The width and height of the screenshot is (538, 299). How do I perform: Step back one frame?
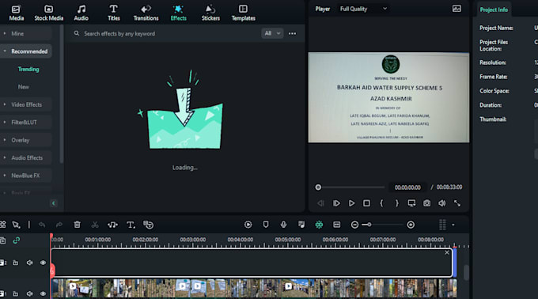[x=320, y=203]
